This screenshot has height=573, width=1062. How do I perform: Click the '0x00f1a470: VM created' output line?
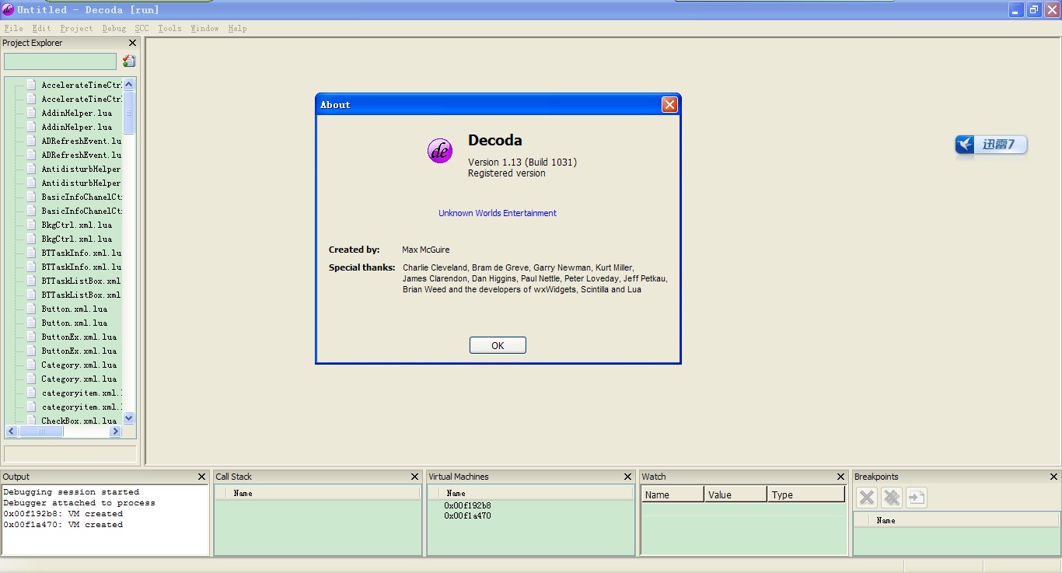click(x=63, y=525)
